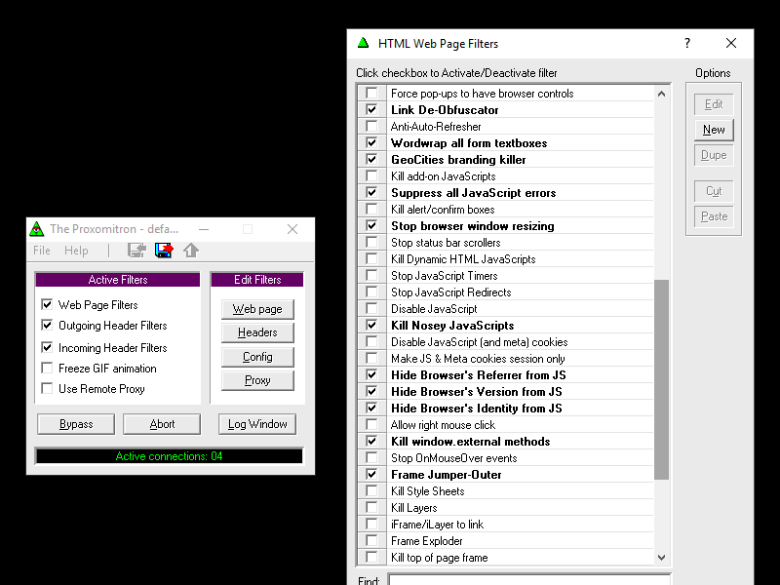Image resolution: width=780 pixels, height=585 pixels.
Task: Enable Freeze GIF animation
Action: click(x=47, y=369)
